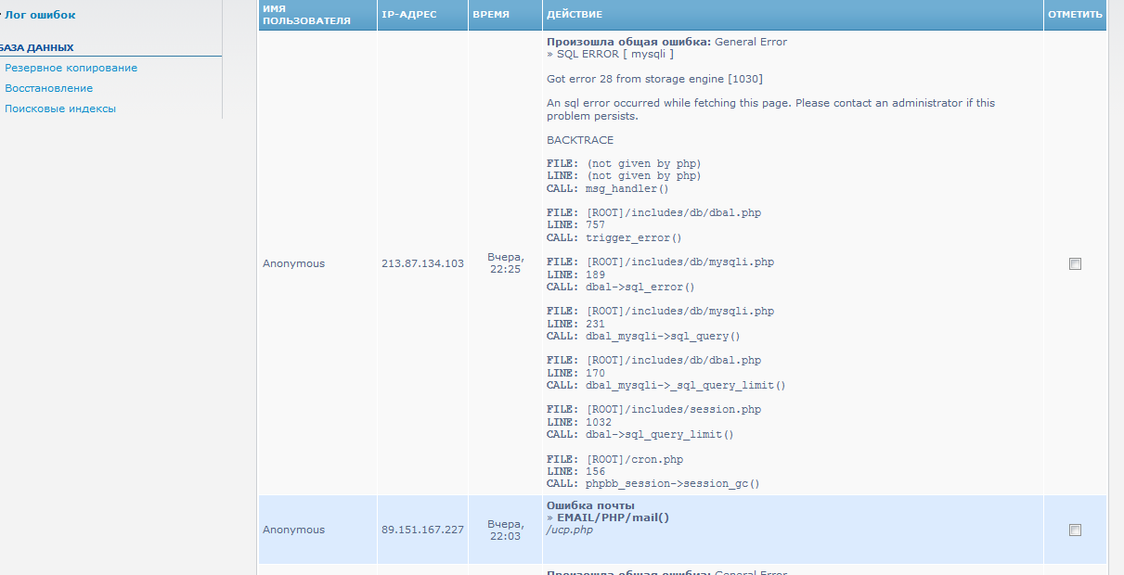The height and width of the screenshot is (575, 1124).
Task: Click the /ucp.php path text
Action: click(570, 530)
